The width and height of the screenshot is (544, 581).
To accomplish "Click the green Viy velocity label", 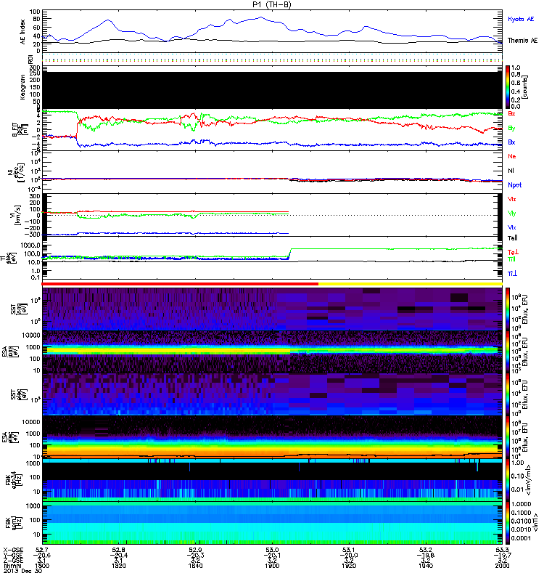I will (511, 214).
